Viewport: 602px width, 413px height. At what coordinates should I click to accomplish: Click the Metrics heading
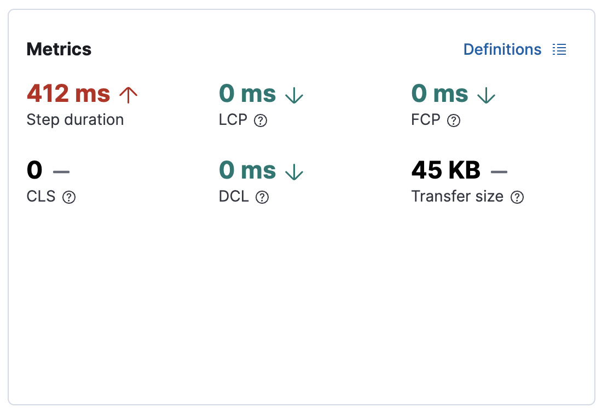[59, 49]
